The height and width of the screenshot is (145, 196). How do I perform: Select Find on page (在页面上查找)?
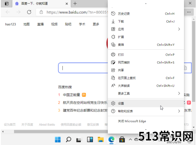point(146,78)
